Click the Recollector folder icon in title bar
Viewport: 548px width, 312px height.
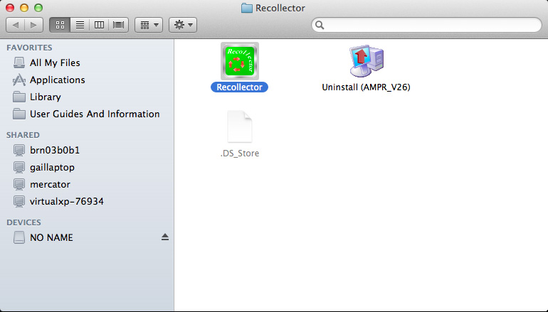(x=247, y=8)
